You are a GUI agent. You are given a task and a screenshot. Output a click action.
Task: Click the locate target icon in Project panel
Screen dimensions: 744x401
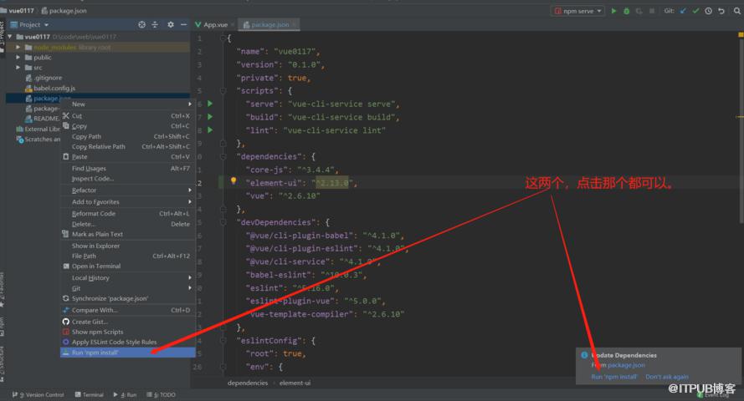(x=141, y=24)
